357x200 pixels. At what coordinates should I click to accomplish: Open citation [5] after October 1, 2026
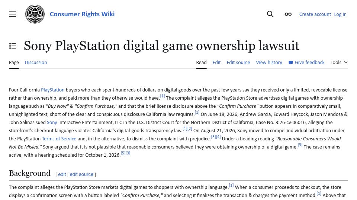(x=123, y=153)
